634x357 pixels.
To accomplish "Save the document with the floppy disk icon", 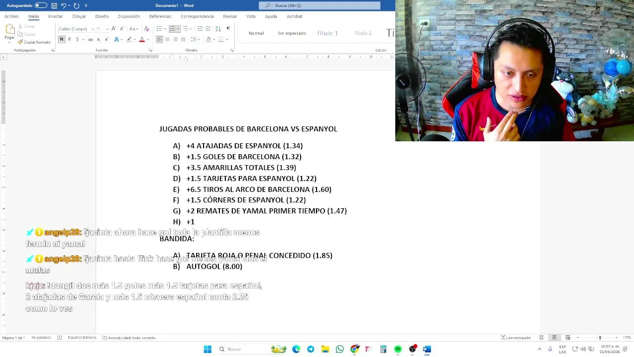I will (54, 5).
